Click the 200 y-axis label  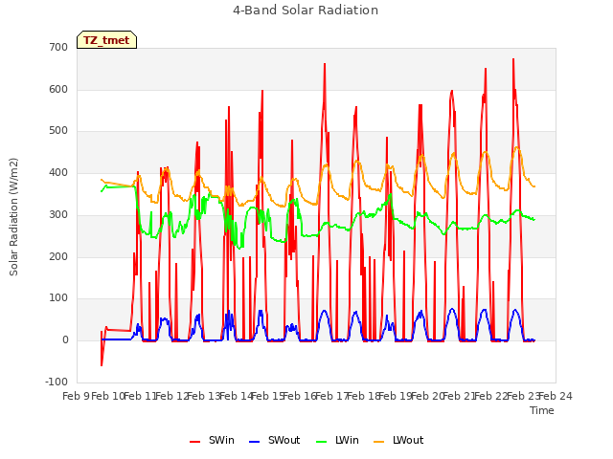point(58,256)
